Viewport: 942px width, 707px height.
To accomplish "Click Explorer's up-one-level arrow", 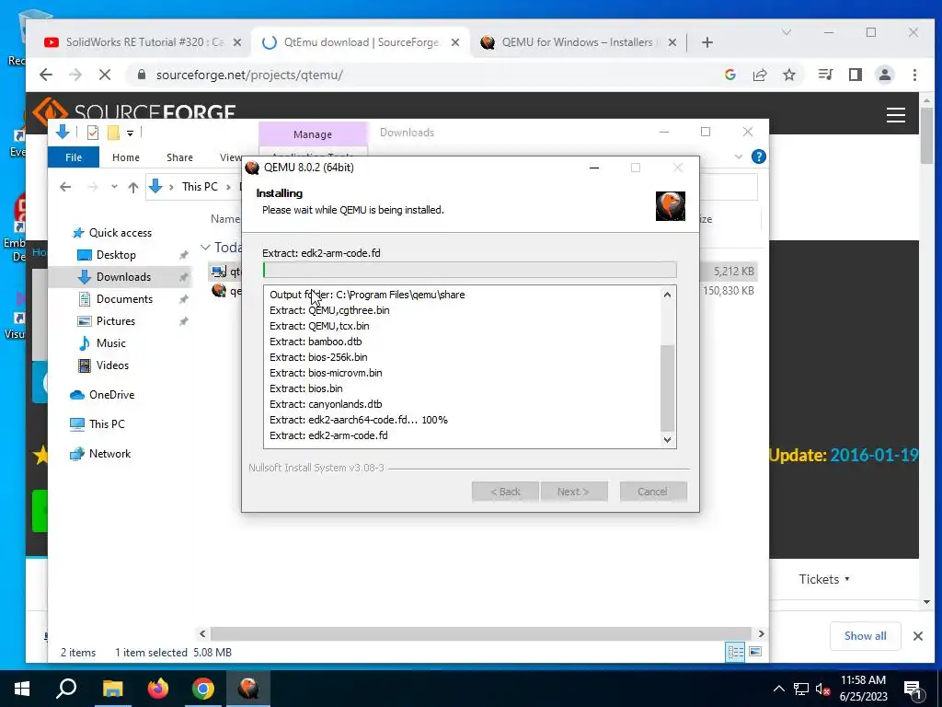I will point(133,187).
